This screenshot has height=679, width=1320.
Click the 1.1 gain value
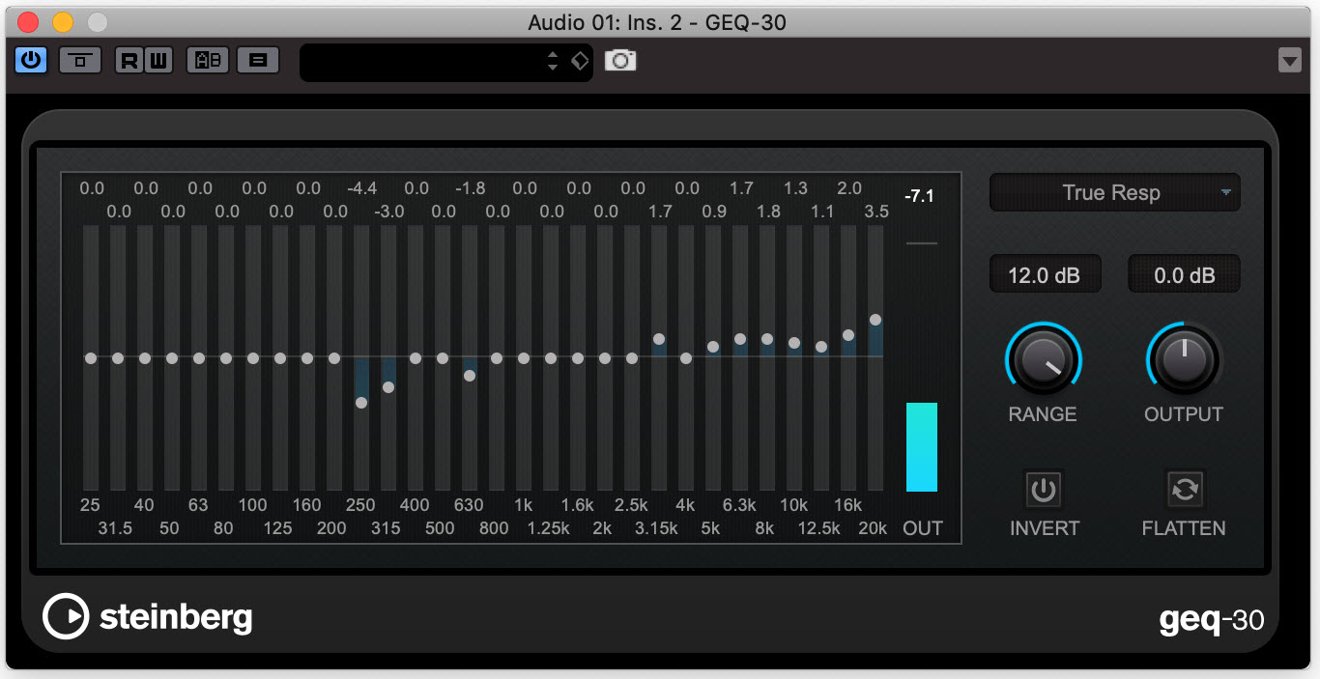click(x=822, y=212)
